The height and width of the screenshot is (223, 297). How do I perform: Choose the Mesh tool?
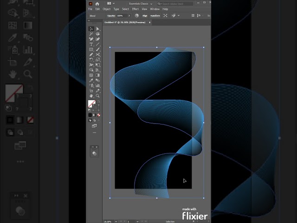(x=91, y=75)
